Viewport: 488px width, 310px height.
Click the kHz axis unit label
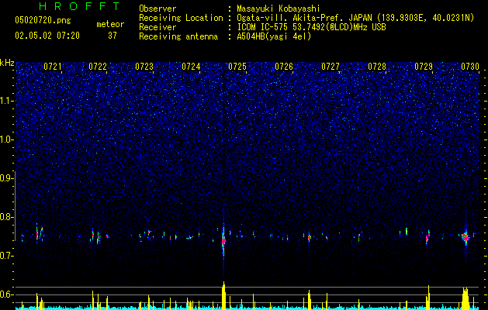click(x=7, y=63)
